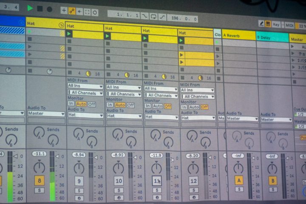Click Send B knob on track 11

click(168, 142)
